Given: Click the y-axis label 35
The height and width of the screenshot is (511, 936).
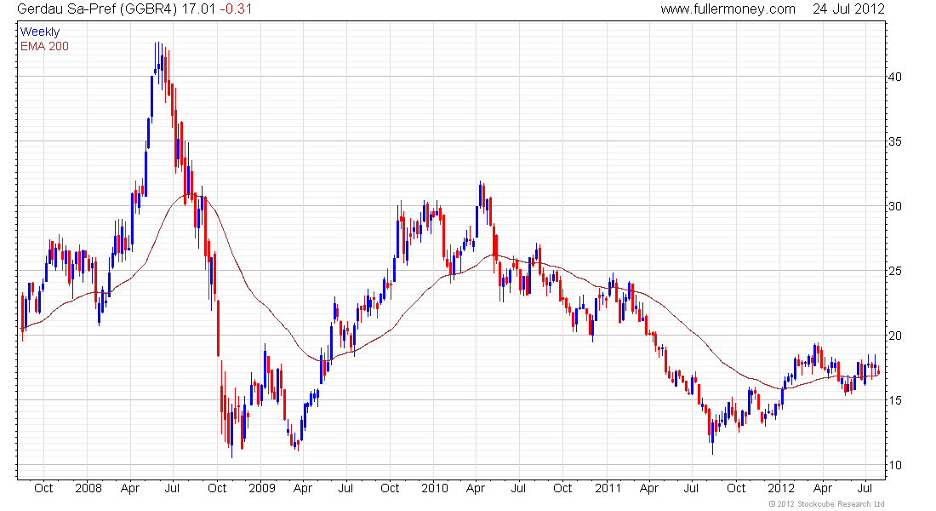Looking at the screenshot, I should 895,141.
